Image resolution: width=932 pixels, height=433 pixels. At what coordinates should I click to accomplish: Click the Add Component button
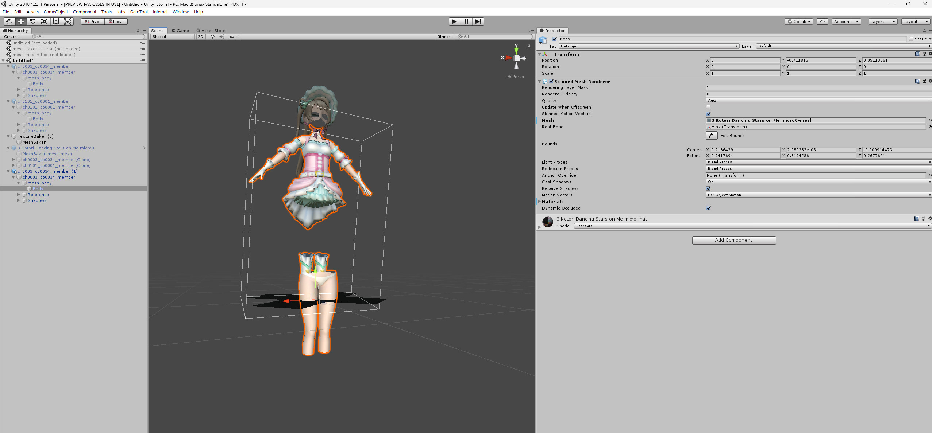coord(733,240)
